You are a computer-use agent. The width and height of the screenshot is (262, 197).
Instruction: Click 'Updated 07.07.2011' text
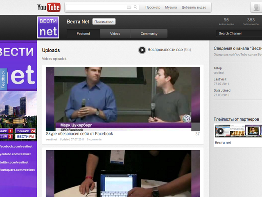[72, 140]
